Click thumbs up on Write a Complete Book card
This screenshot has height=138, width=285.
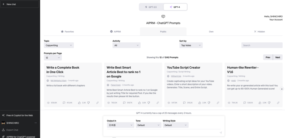[x=79, y=103]
